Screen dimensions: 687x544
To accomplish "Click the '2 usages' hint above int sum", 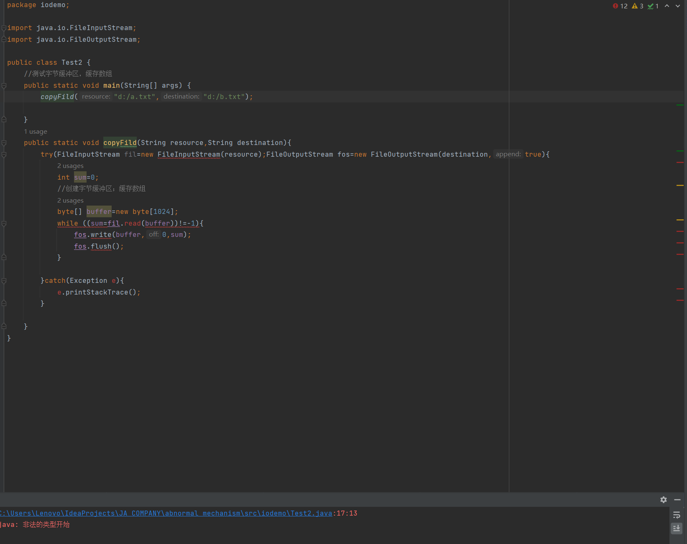I will 70,166.
